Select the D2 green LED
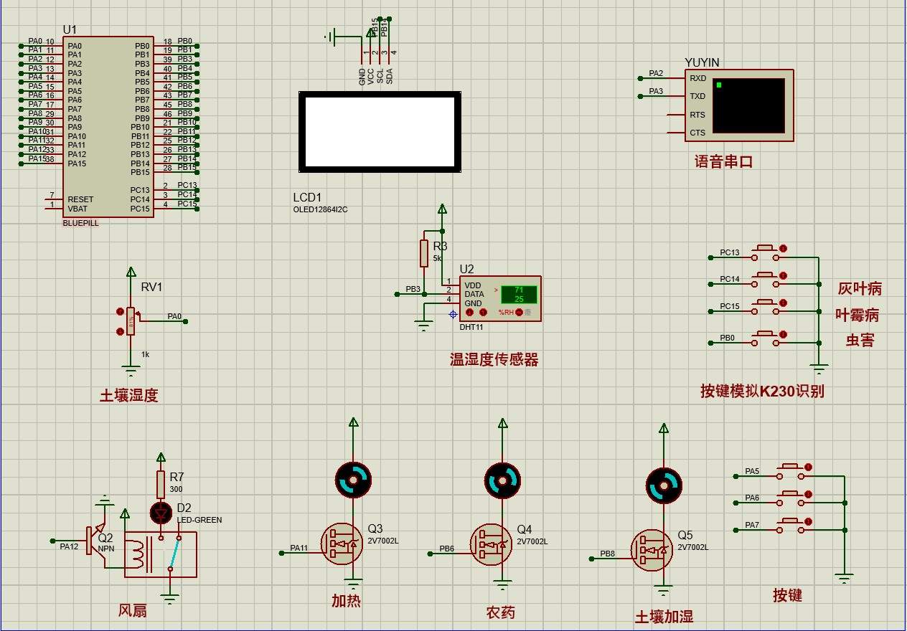Screen dimensions: 907x631 161,513
